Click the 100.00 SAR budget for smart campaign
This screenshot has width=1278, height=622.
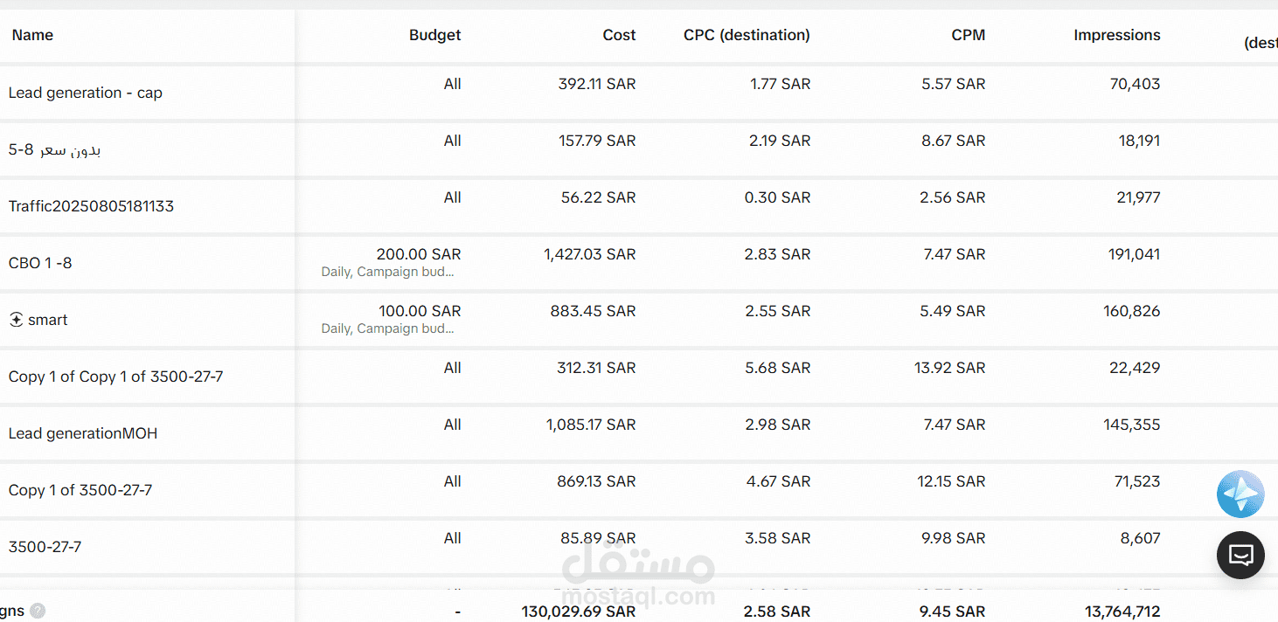(419, 311)
